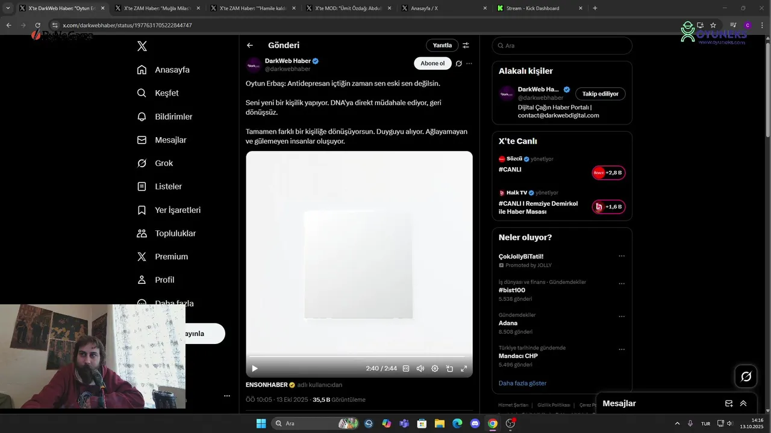The width and height of the screenshot is (771, 433).
Task: Seek on the video progress bar
Action: 359,357
